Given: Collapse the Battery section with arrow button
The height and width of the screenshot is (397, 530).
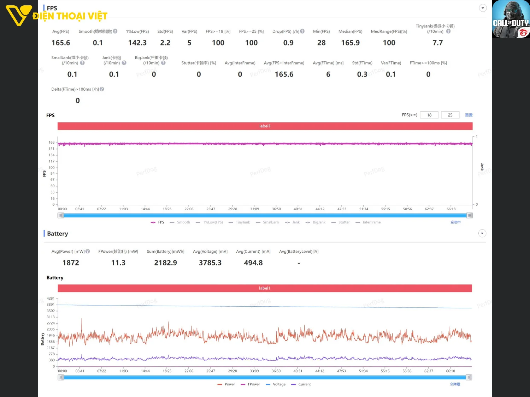Looking at the screenshot, I should [482, 234].
